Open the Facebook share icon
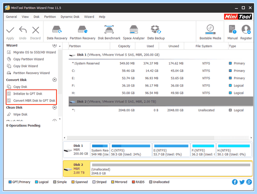Viewport: 257px width, 194px height. pos(235,182)
